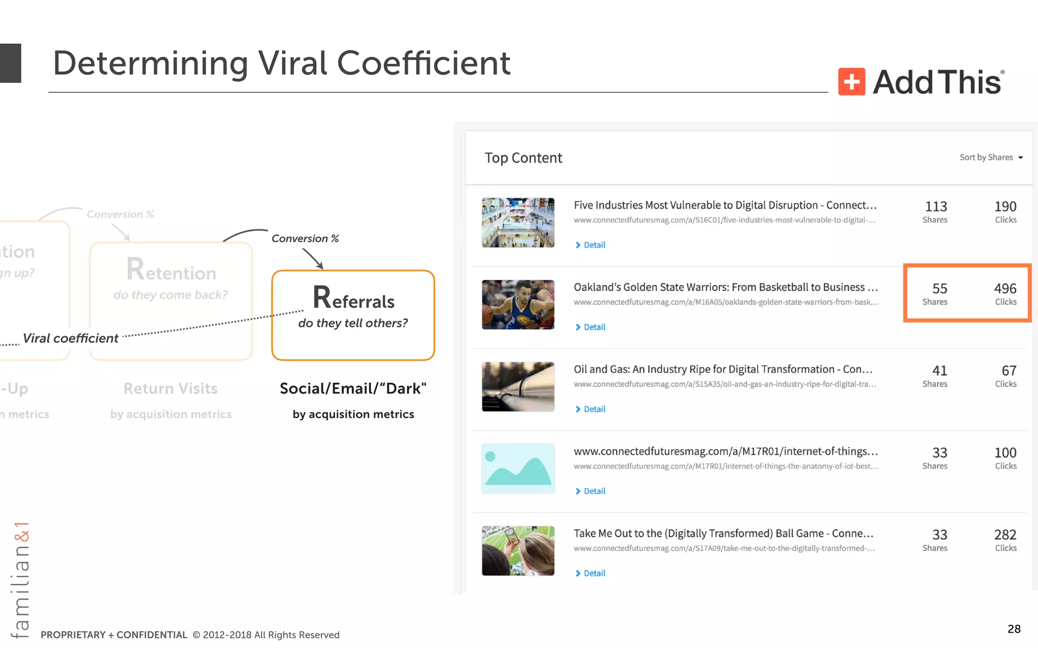Image resolution: width=1038 pixels, height=648 pixels.
Task: Open the Sort by Shares dropdown
Action: coord(990,157)
